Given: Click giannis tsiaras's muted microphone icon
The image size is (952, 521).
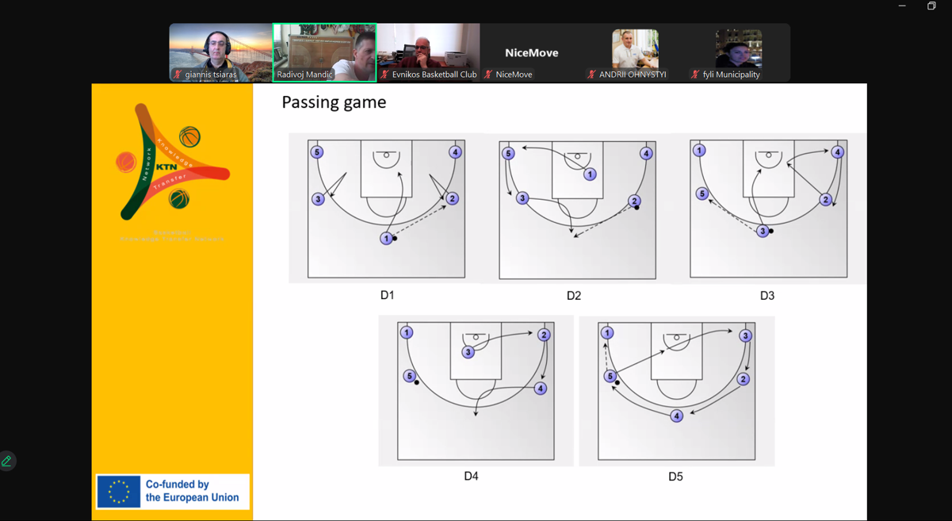Looking at the screenshot, I should coord(178,75).
